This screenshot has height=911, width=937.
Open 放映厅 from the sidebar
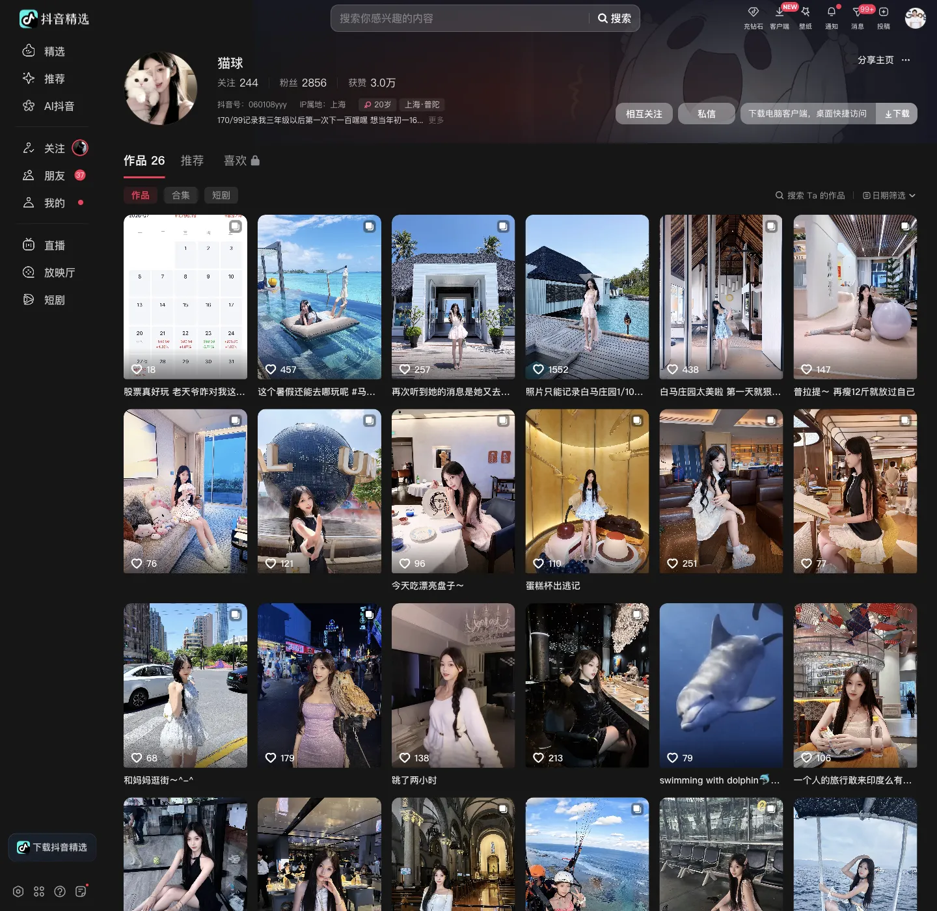click(49, 273)
